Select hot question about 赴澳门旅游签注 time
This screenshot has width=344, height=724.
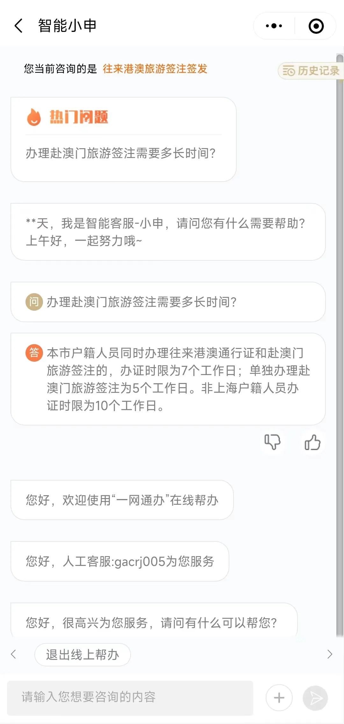coord(120,153)
